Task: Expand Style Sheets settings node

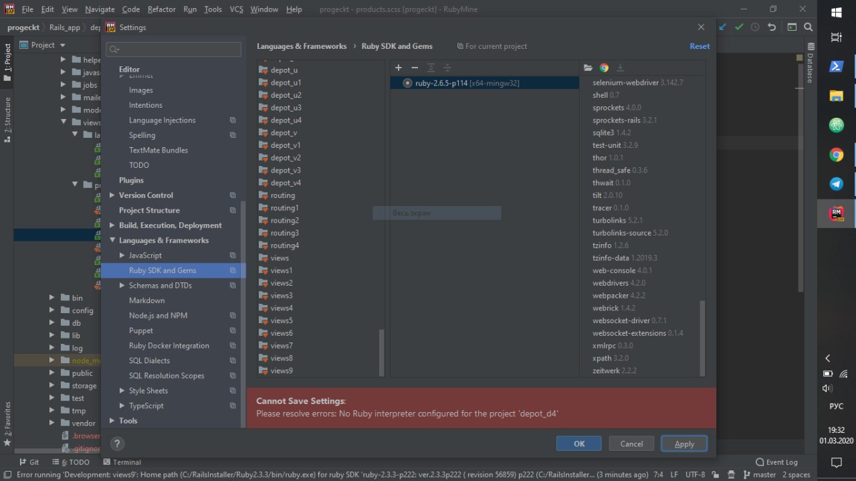Action: pyautogui.click(x=122, y=391)
